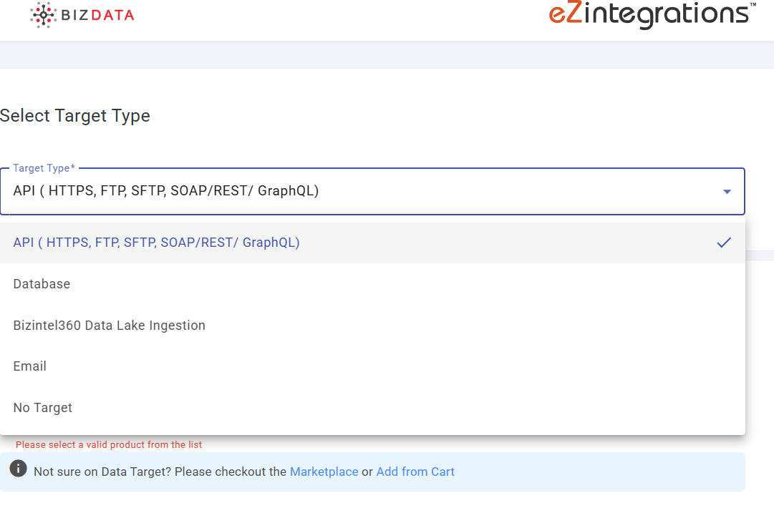Choose Bizintel360 Data Lake Ingestion option
Viewport: 774px width, 508px height.
pyautogui.click(x=109, y=325)
